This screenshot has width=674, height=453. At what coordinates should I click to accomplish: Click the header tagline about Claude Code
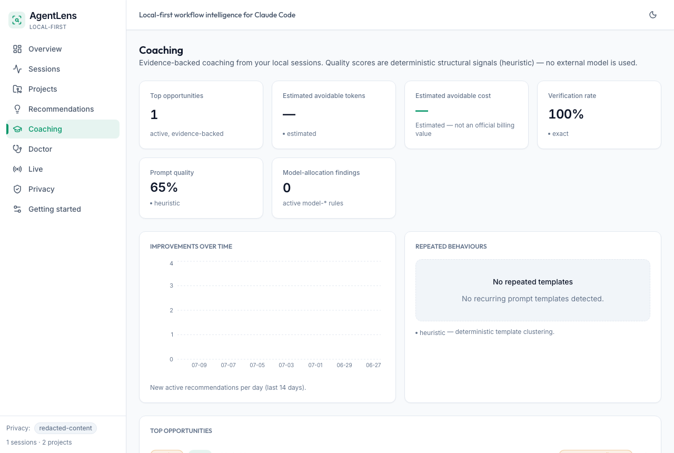[217, 15]
